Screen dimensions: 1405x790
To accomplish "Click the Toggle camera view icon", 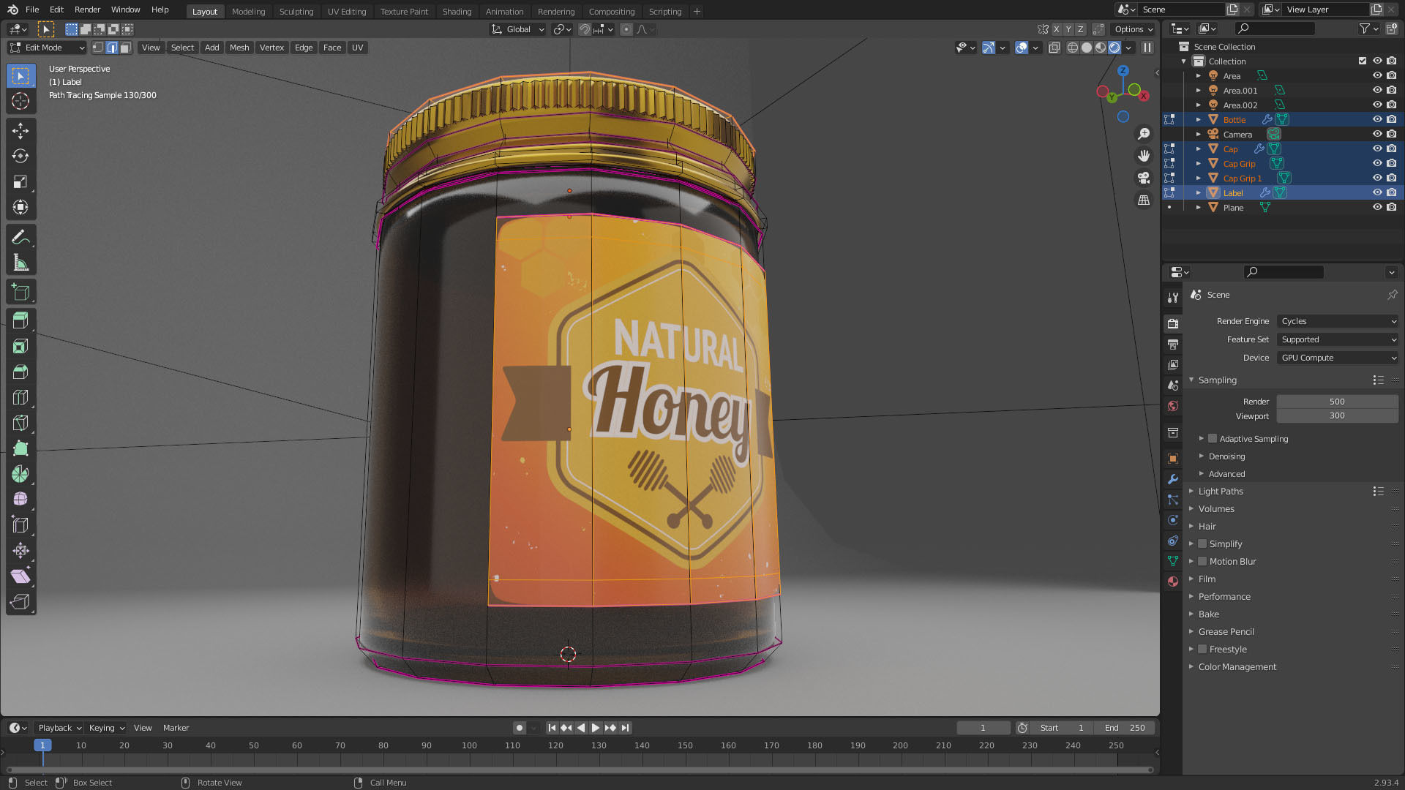I will point(1143,178).
